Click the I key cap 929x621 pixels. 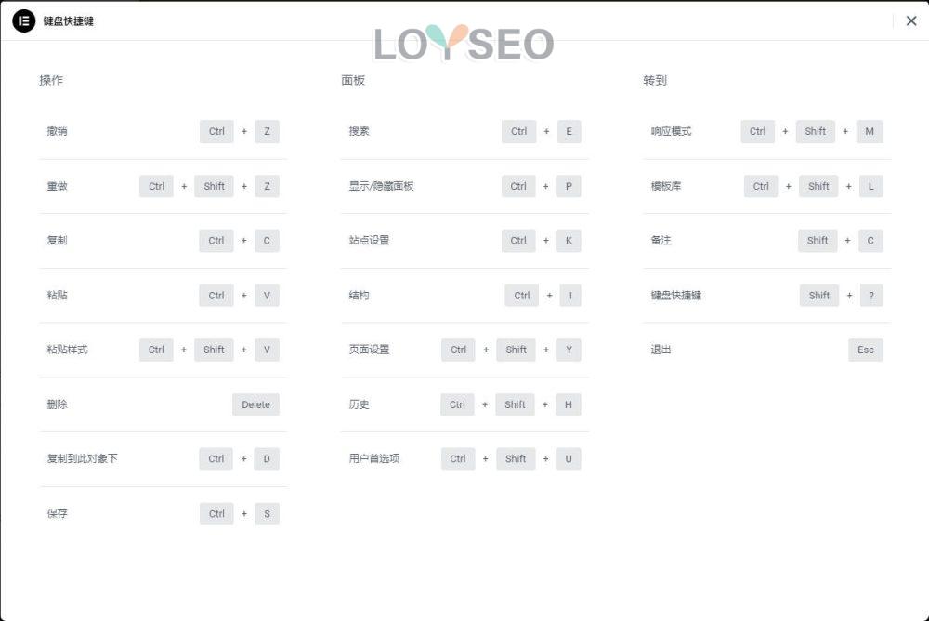click(x=570, y=296)
